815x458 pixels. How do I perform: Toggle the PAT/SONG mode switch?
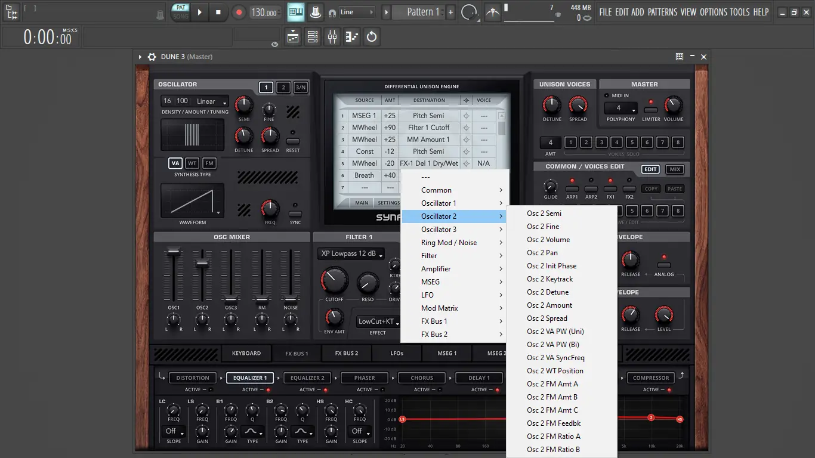pyautogui.click(x=180, y=12)
